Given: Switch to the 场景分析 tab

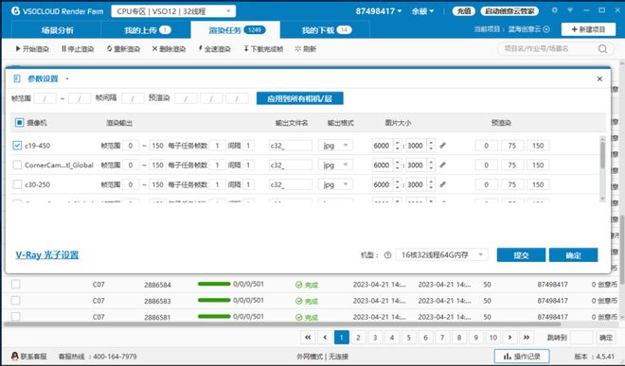Looking at the screenshot, I should 57,30.
